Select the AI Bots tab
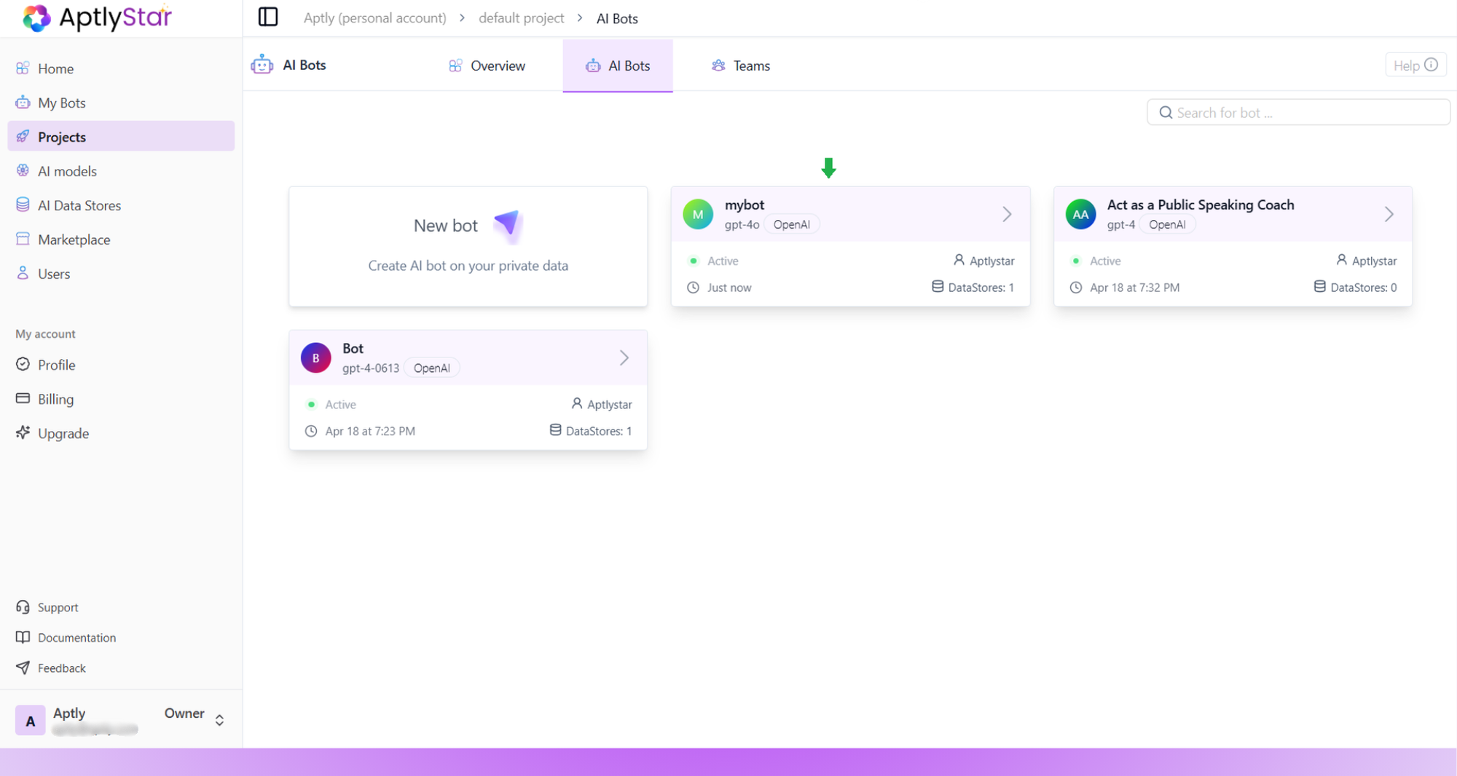The width and height of the screenshot is (1457, 776). tap(618, 66)
